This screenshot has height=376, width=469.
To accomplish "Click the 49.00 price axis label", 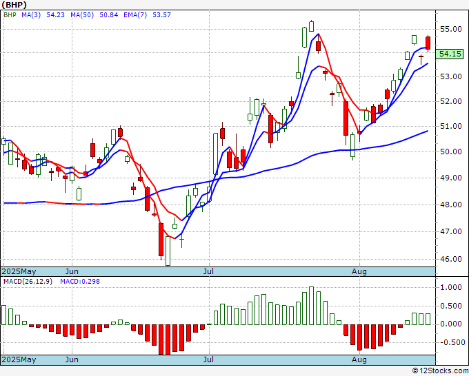I will click(x=451, y=178).
